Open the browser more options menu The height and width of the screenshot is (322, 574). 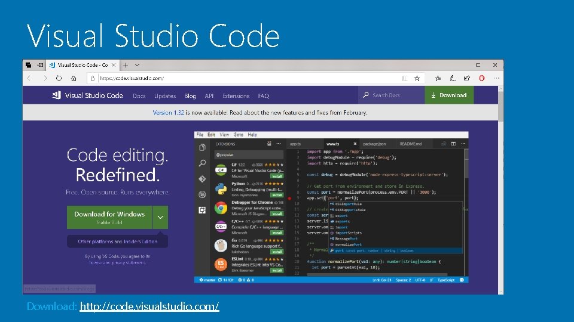click(x=496, y=78)
